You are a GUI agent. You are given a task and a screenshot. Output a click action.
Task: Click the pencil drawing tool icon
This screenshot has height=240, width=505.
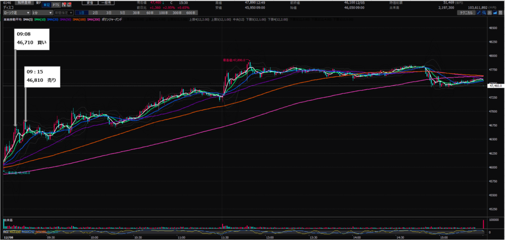point(478,12)
